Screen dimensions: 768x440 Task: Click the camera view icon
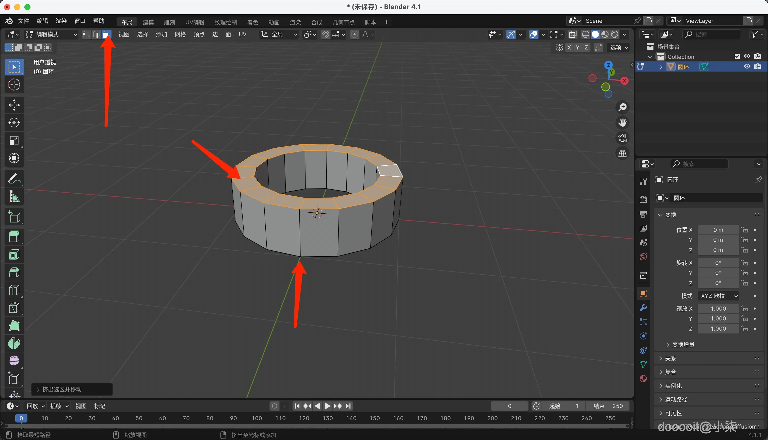(622, 138)
